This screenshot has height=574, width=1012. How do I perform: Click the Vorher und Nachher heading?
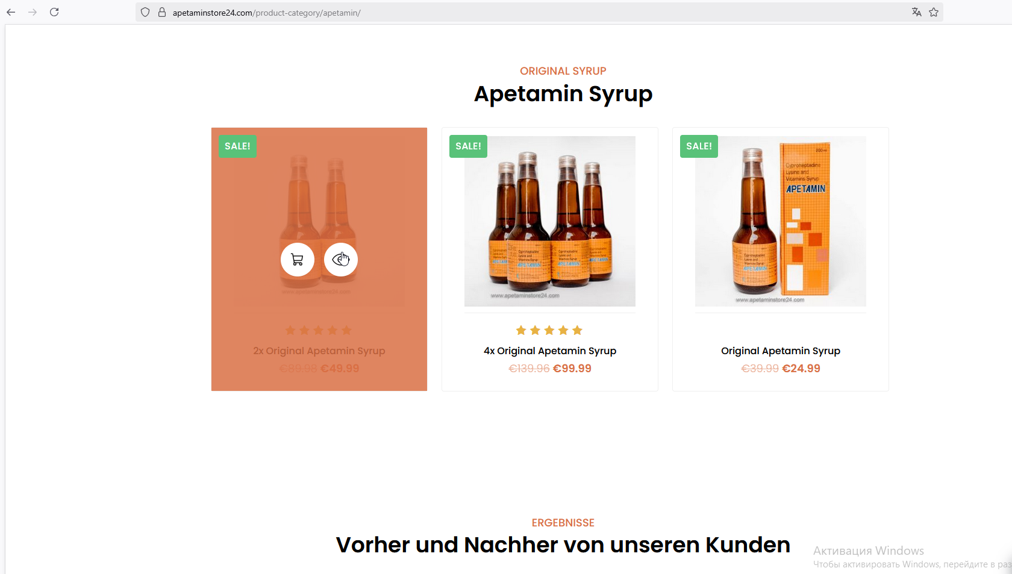point(563,545)
